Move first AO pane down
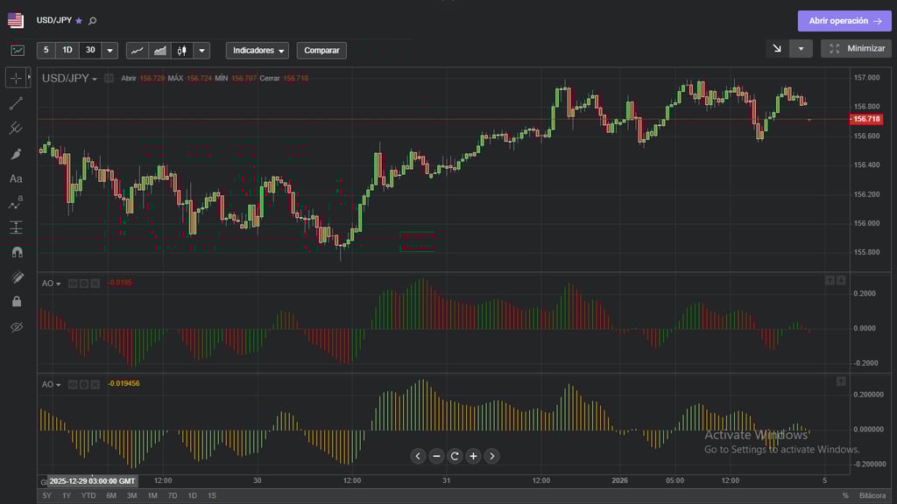 click(x=841, y=280)
